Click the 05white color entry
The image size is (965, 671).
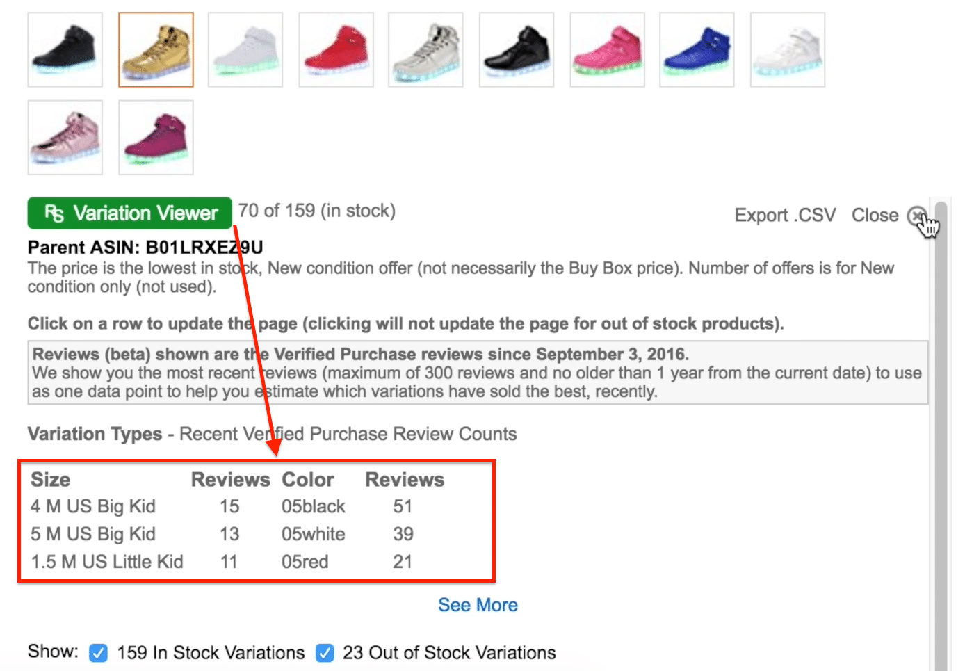(x=314, y=534)
